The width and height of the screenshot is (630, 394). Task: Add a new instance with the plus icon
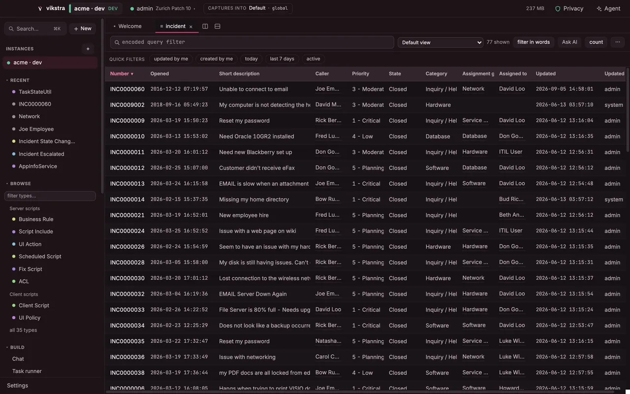[x=88, y=49]
